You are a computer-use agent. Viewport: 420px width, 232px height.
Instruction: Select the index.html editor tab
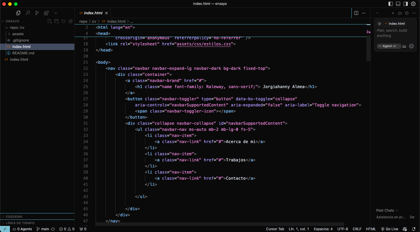pos(93,13)
